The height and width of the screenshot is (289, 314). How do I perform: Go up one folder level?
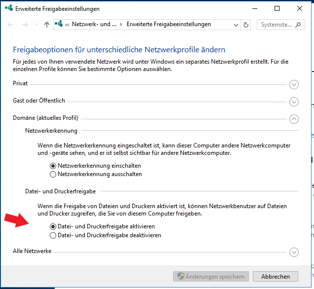point(47,25)
